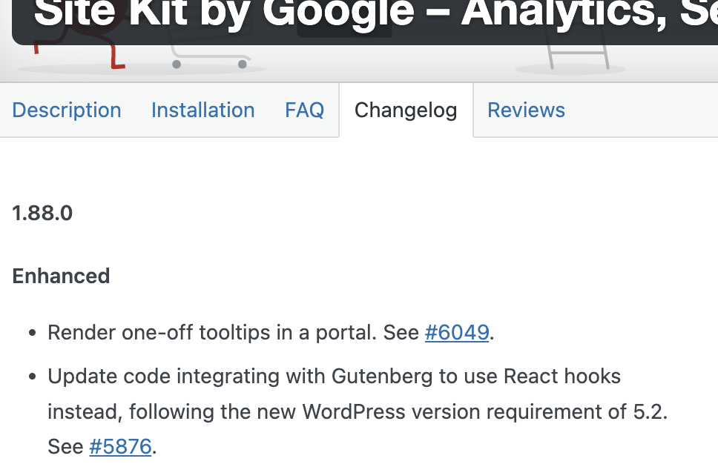The height and width of the screenshot is (467, 718).
Task: View the FAQ tab
Action: [304, 110]
